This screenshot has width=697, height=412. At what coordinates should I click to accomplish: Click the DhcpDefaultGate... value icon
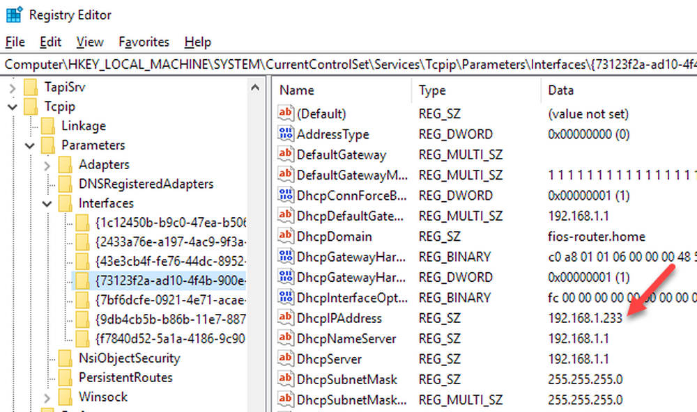pyautogui.click(x=285, y=215)
